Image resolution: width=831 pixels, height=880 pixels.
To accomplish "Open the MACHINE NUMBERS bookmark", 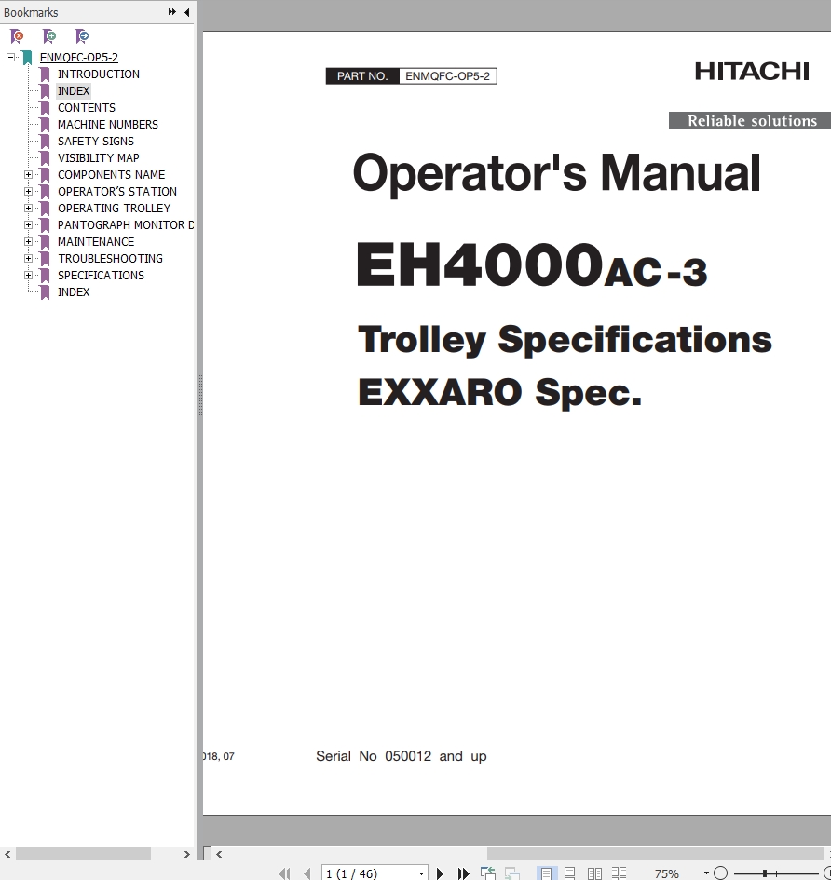I will (x=108, y=125).
